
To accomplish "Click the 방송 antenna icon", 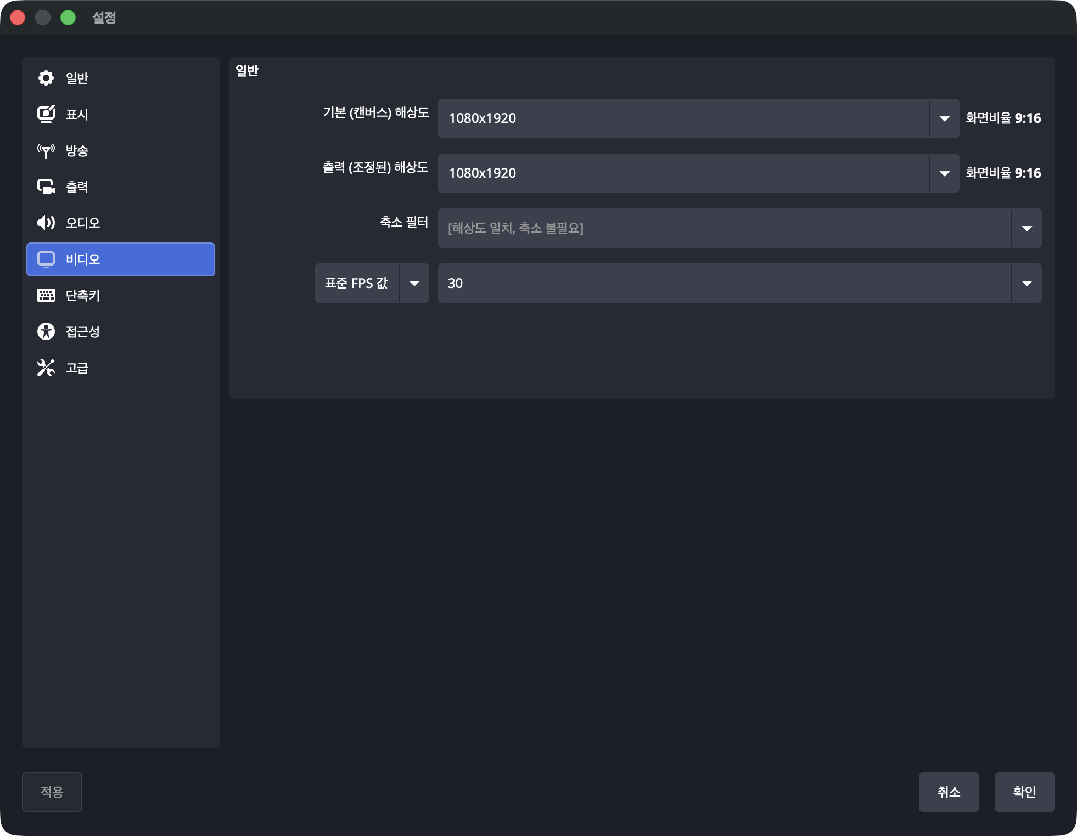I will 46,150.
